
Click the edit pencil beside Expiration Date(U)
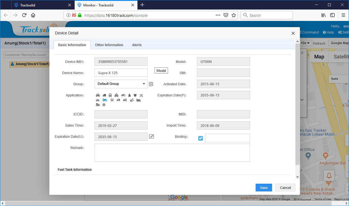point(151,136)
